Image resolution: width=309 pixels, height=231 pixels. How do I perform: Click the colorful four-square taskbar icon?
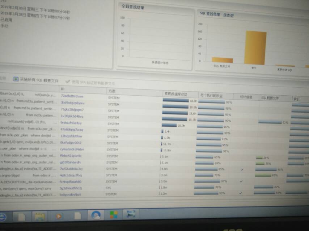tap(114, 215)
